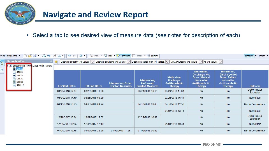The image size is (269, 151).
Task: Open the Web Intelligence menu
Action: click(x=10, y=56)
